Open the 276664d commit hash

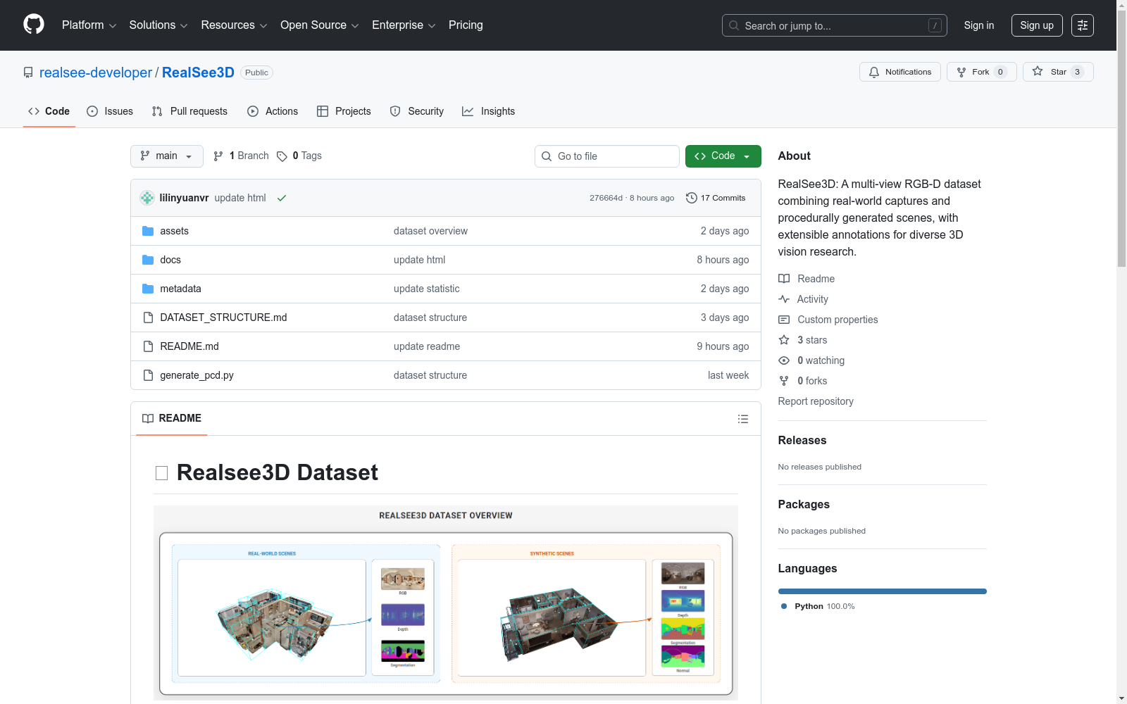coord(606,198)
